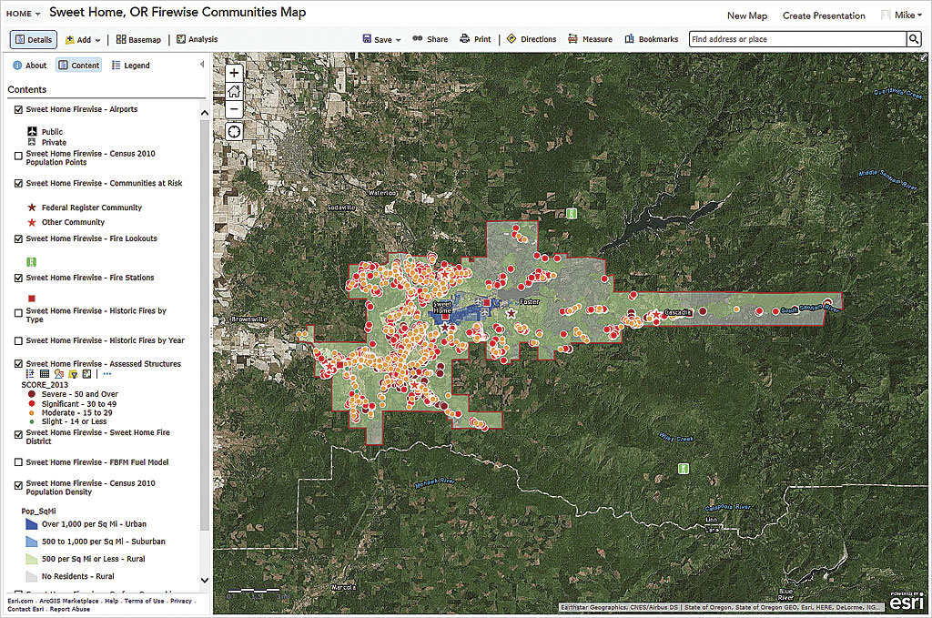This screenshot has height=618, width=932.
Task: Open Report Abuse footer link
Action: 69,609
